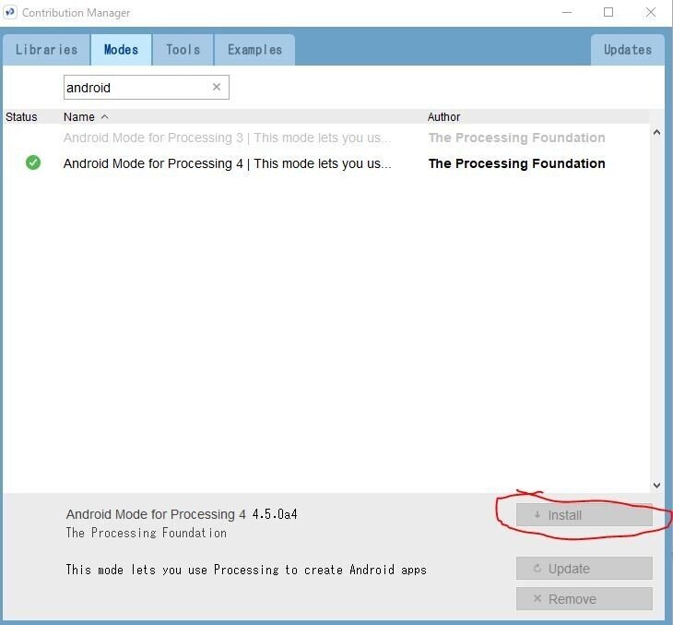The width and height of the screenshot is (673, 625).
Task: Maximize the Contribution Manager window
Action: click(x=608, y=13)
